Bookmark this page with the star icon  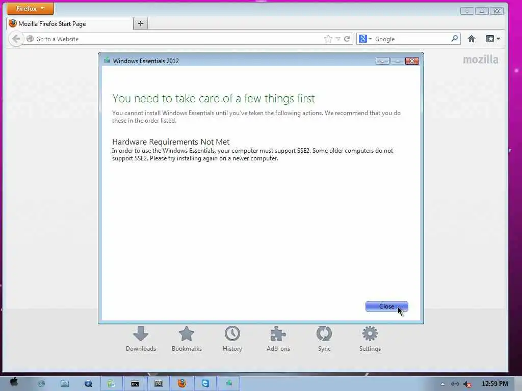328,39
